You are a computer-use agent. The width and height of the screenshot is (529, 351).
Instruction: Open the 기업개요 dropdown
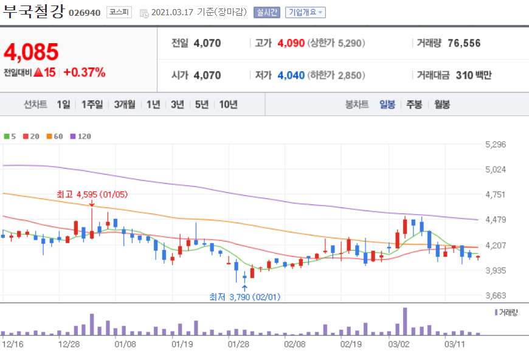(305, 13)
